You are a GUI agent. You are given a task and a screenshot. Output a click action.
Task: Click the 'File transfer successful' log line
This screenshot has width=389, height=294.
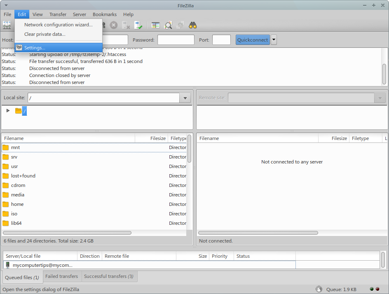point(86,61)
